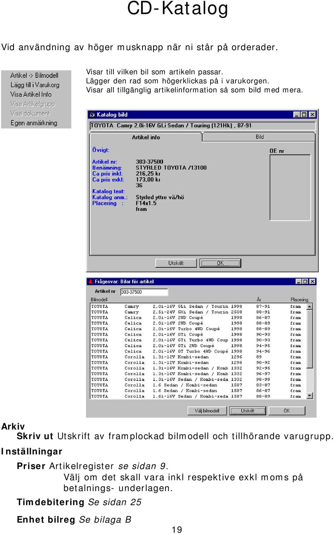Click scroll-down arrow of car list

pyautogui.click(x=310, y=396)
